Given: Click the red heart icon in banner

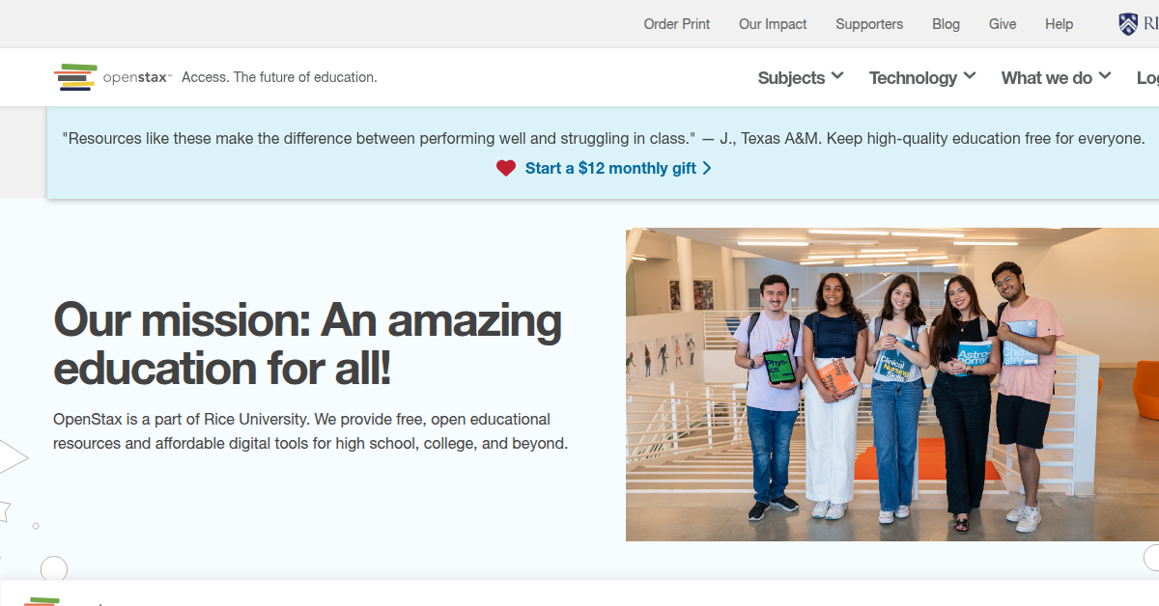Looking at the screenshot, I should (506, 168).
